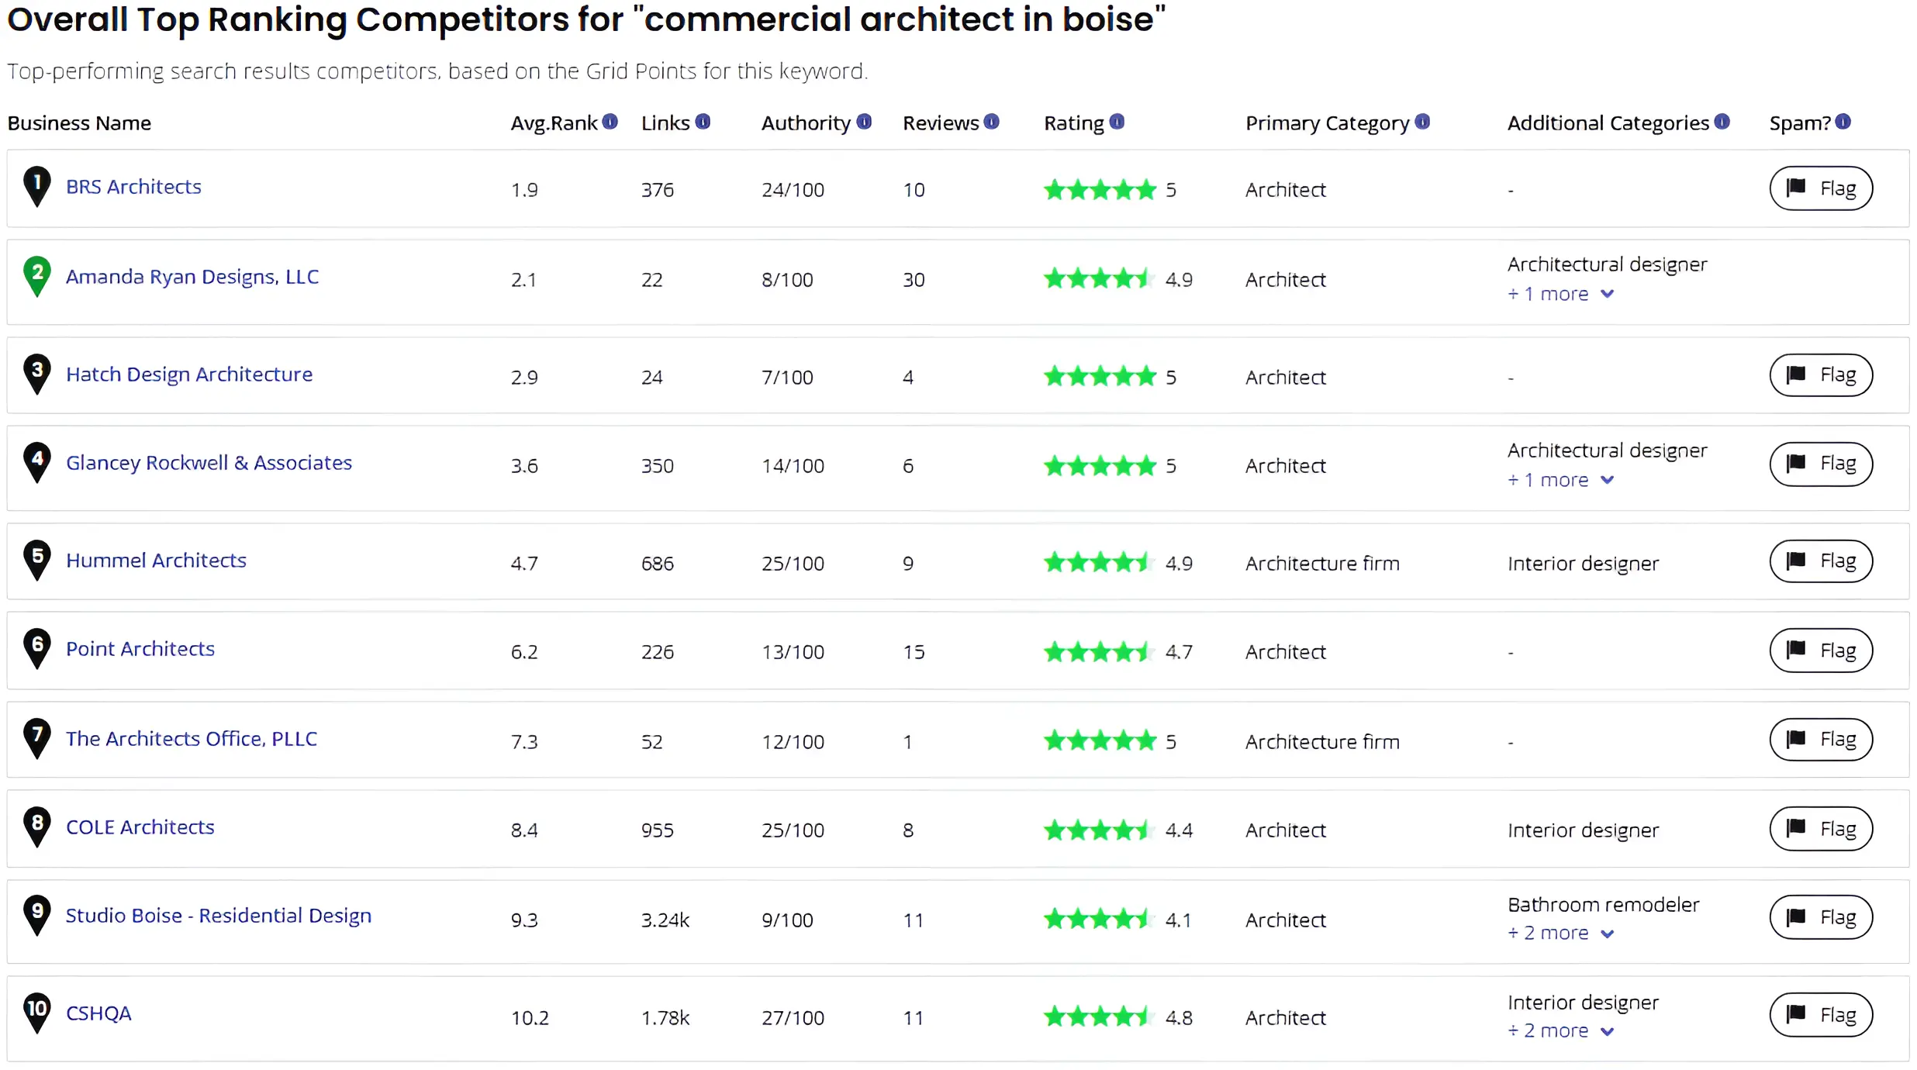Screen dimensions: 1917x1070
Task: Open the Amanda Ryan Designs, LLC link
Action: [x=192, y=277]
